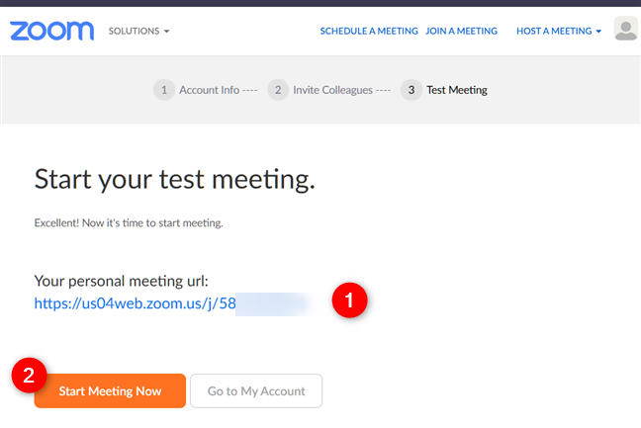
Task: Click the Start Meeting Now button
Action: click(x=110, y=390)
